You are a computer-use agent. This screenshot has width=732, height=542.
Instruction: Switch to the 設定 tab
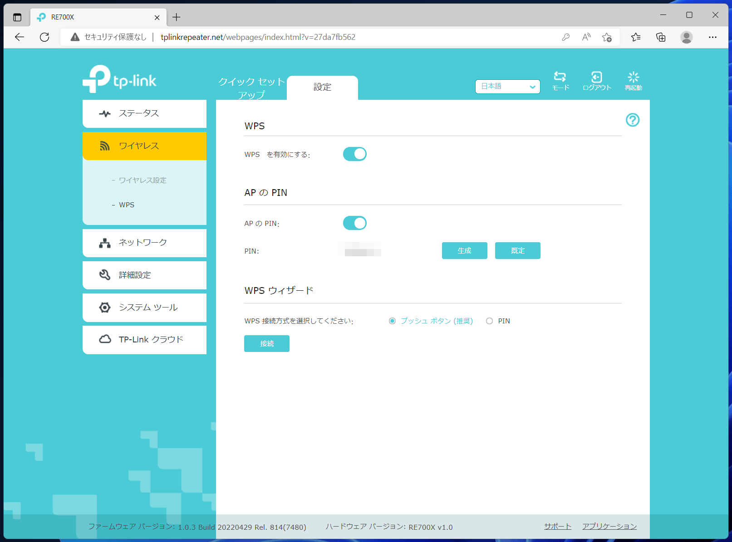coord(322,88)
